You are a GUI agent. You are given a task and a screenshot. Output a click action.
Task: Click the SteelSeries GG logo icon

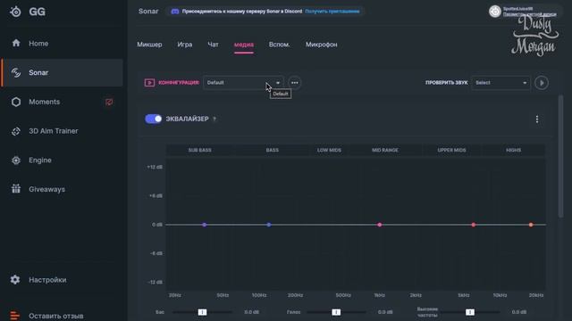coord(16,12)
